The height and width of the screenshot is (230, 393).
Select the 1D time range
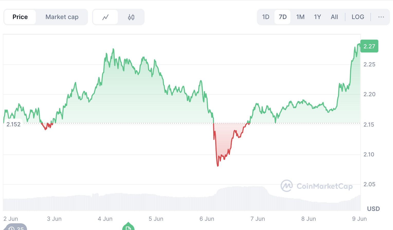[266, 17]
